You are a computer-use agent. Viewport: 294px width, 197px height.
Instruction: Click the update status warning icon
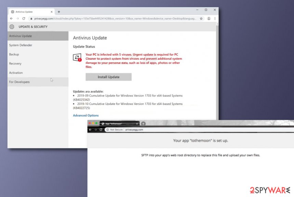click(x=77, y=57)
